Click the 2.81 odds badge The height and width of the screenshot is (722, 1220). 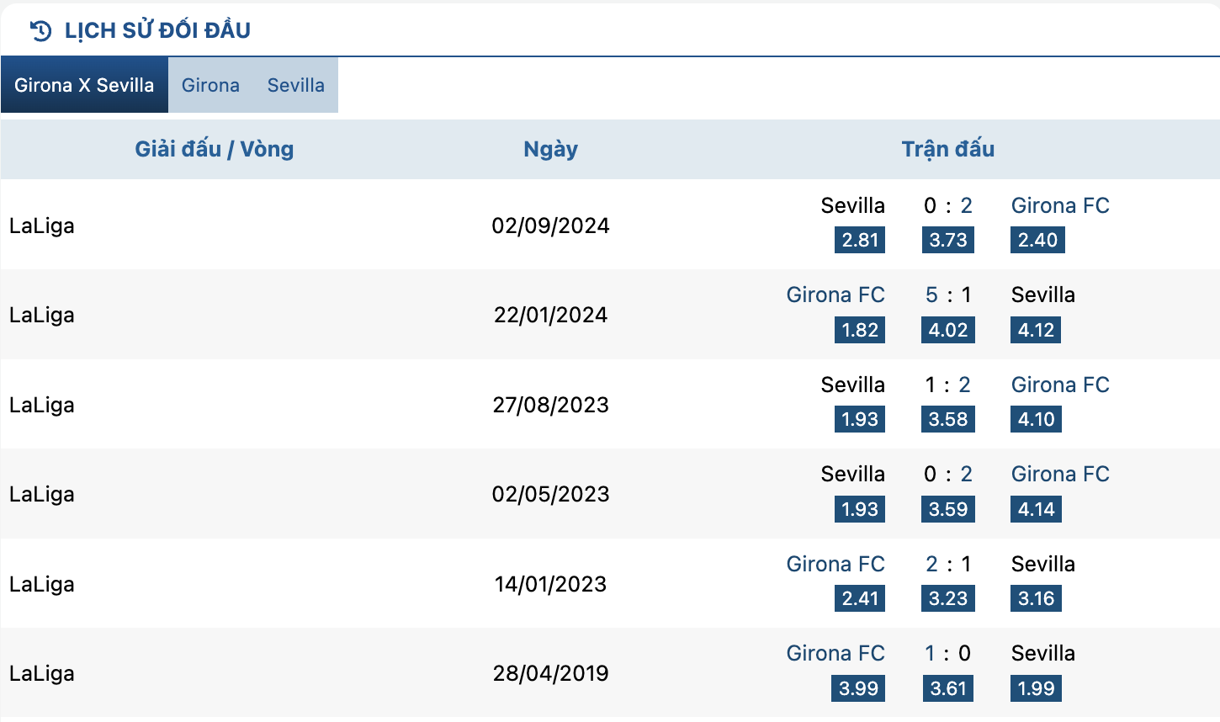pos(860,240)
